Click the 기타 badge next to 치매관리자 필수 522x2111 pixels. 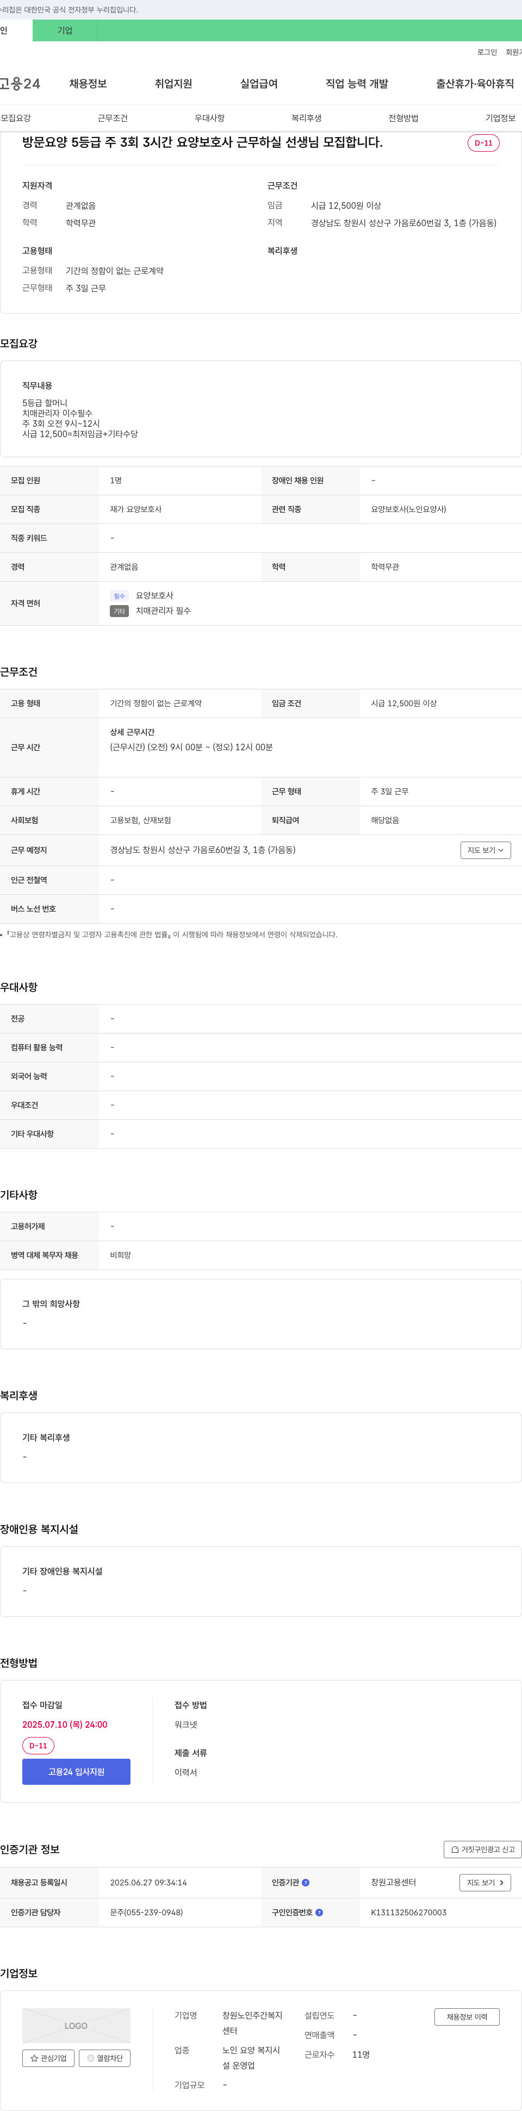119,611
